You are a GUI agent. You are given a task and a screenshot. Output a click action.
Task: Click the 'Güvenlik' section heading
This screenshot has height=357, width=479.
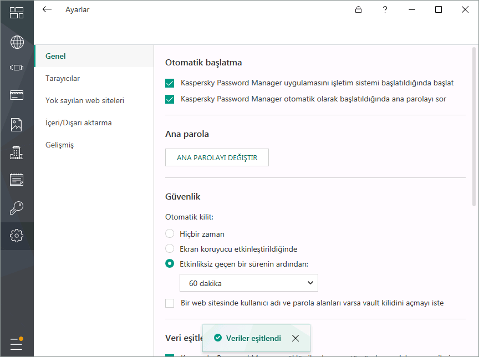(183, 197)
